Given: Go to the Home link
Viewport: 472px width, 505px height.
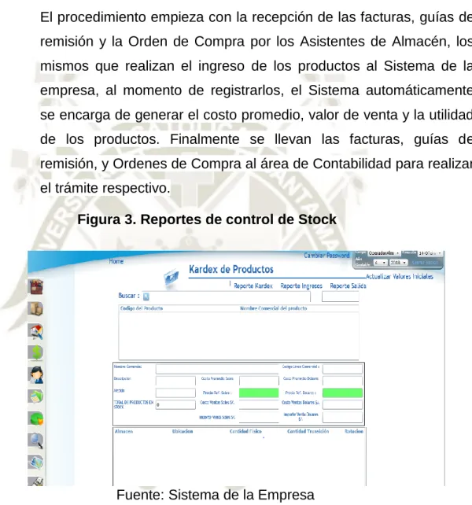Looking at the screenshot, I should tap(116, 261).
